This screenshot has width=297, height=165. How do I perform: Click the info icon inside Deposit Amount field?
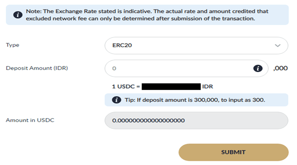tap(258, 68)
